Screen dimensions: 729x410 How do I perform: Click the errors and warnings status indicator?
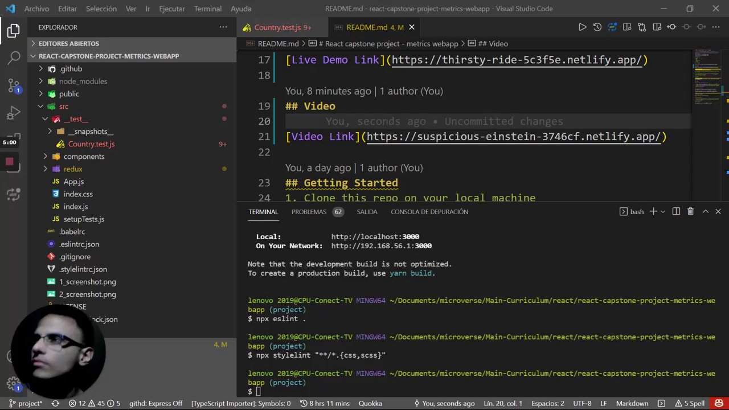95,403
